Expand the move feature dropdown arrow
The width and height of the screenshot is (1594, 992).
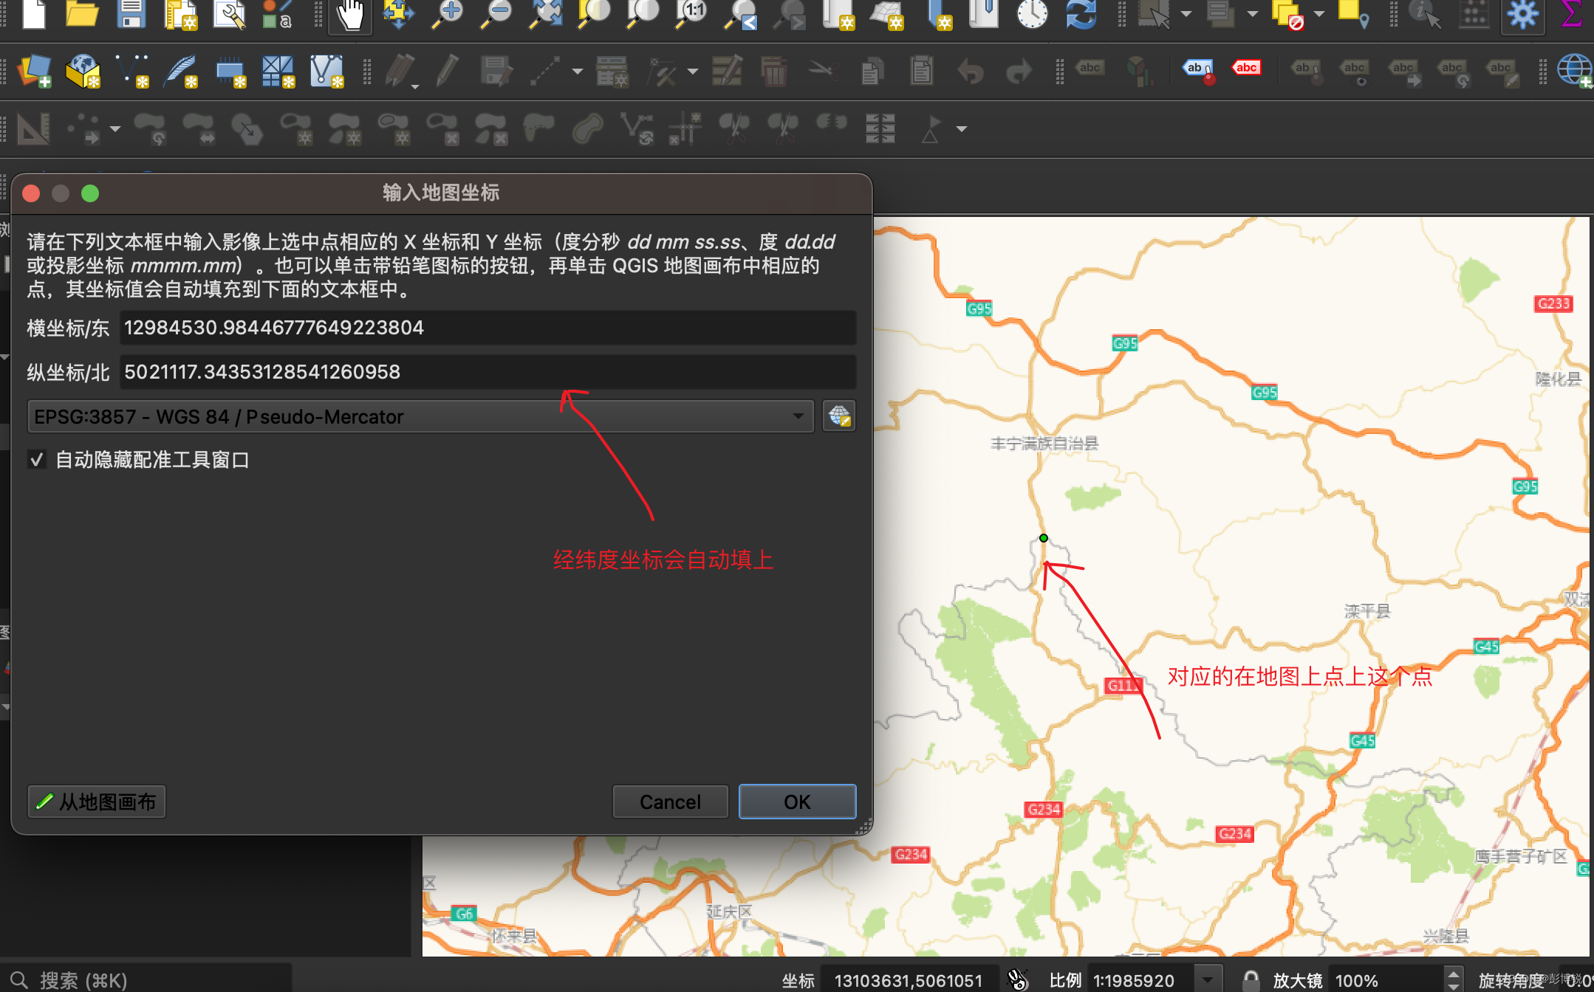[115, 129]
